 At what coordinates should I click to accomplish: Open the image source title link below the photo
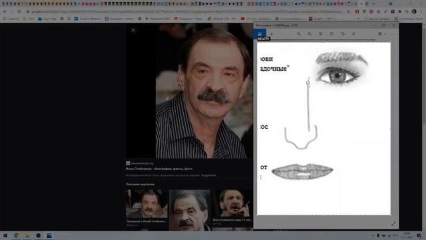coord(159,169)
